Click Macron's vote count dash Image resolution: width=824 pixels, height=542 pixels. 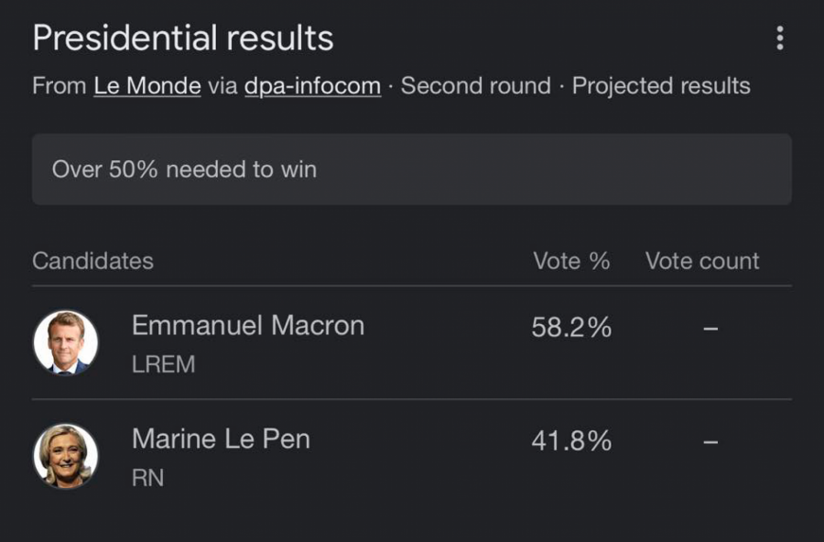pyautogui.click(x=710, y=329)
